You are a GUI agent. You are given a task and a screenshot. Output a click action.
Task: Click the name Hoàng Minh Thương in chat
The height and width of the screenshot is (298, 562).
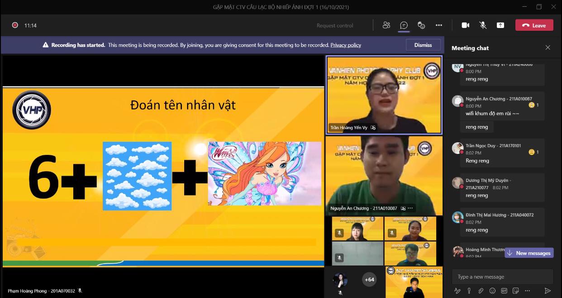coord(485,250)
